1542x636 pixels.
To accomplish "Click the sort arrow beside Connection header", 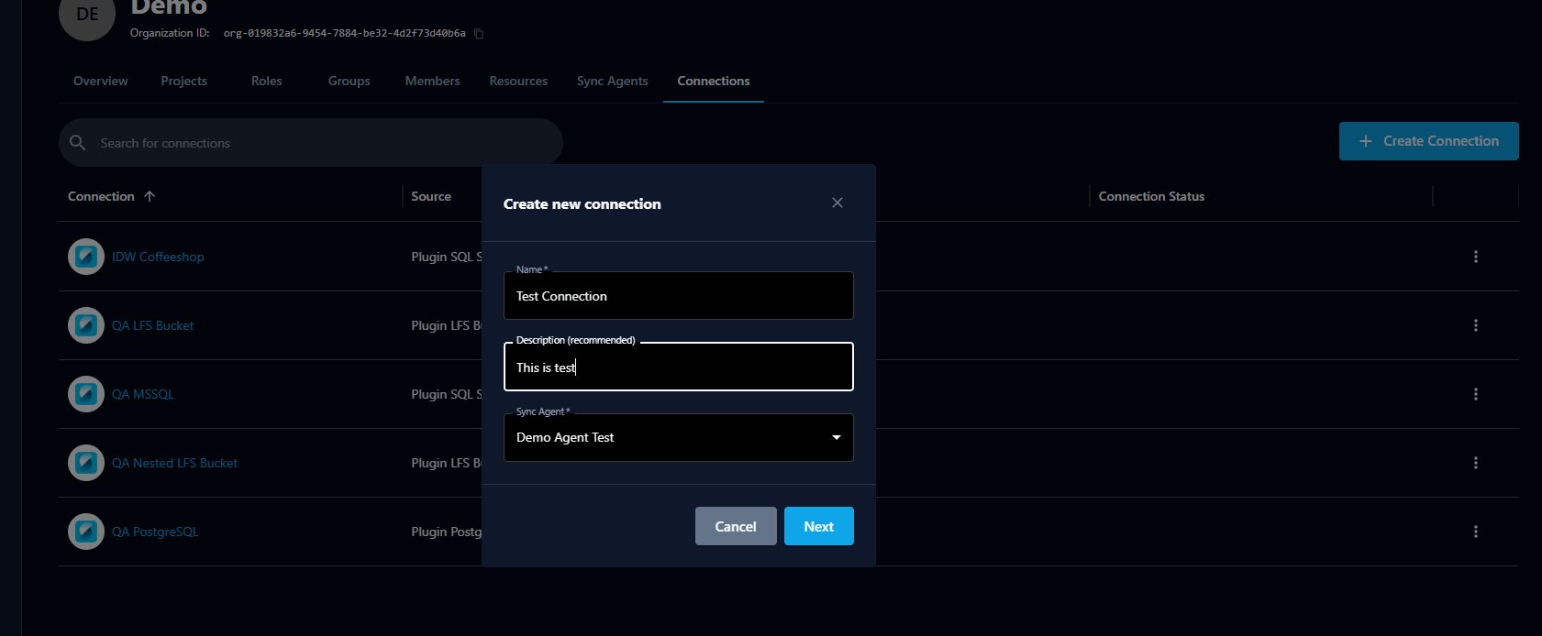I will [150, 196].
